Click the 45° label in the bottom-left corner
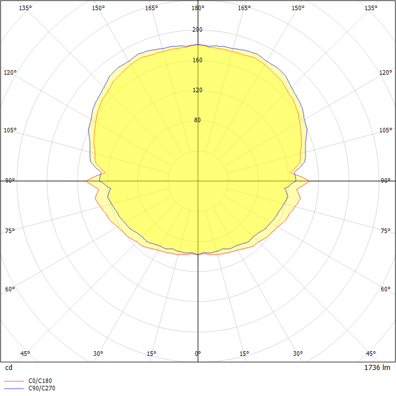The height and width of the screenshot is (396, 396). (25, 354)
